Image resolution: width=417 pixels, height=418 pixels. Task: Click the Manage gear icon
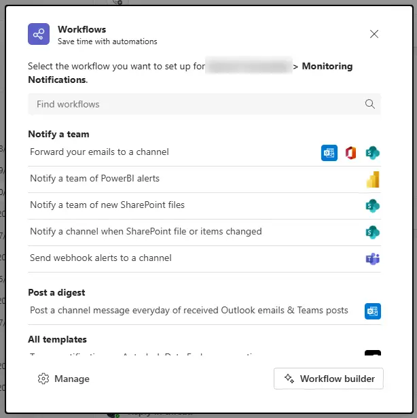43,379
